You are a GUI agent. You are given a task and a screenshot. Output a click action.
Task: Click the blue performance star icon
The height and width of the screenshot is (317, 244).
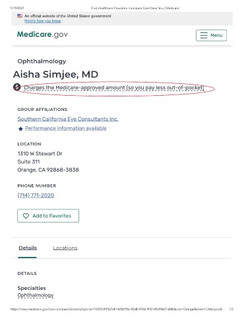[x=20, y=129]
